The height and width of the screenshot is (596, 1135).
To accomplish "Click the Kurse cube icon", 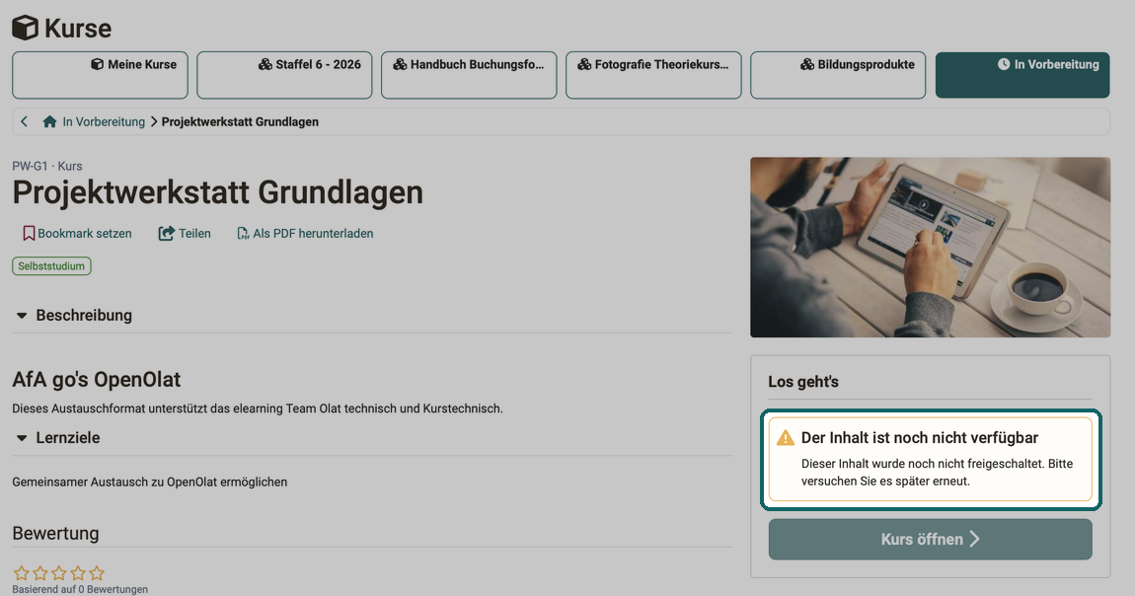I will click(26, 29).
